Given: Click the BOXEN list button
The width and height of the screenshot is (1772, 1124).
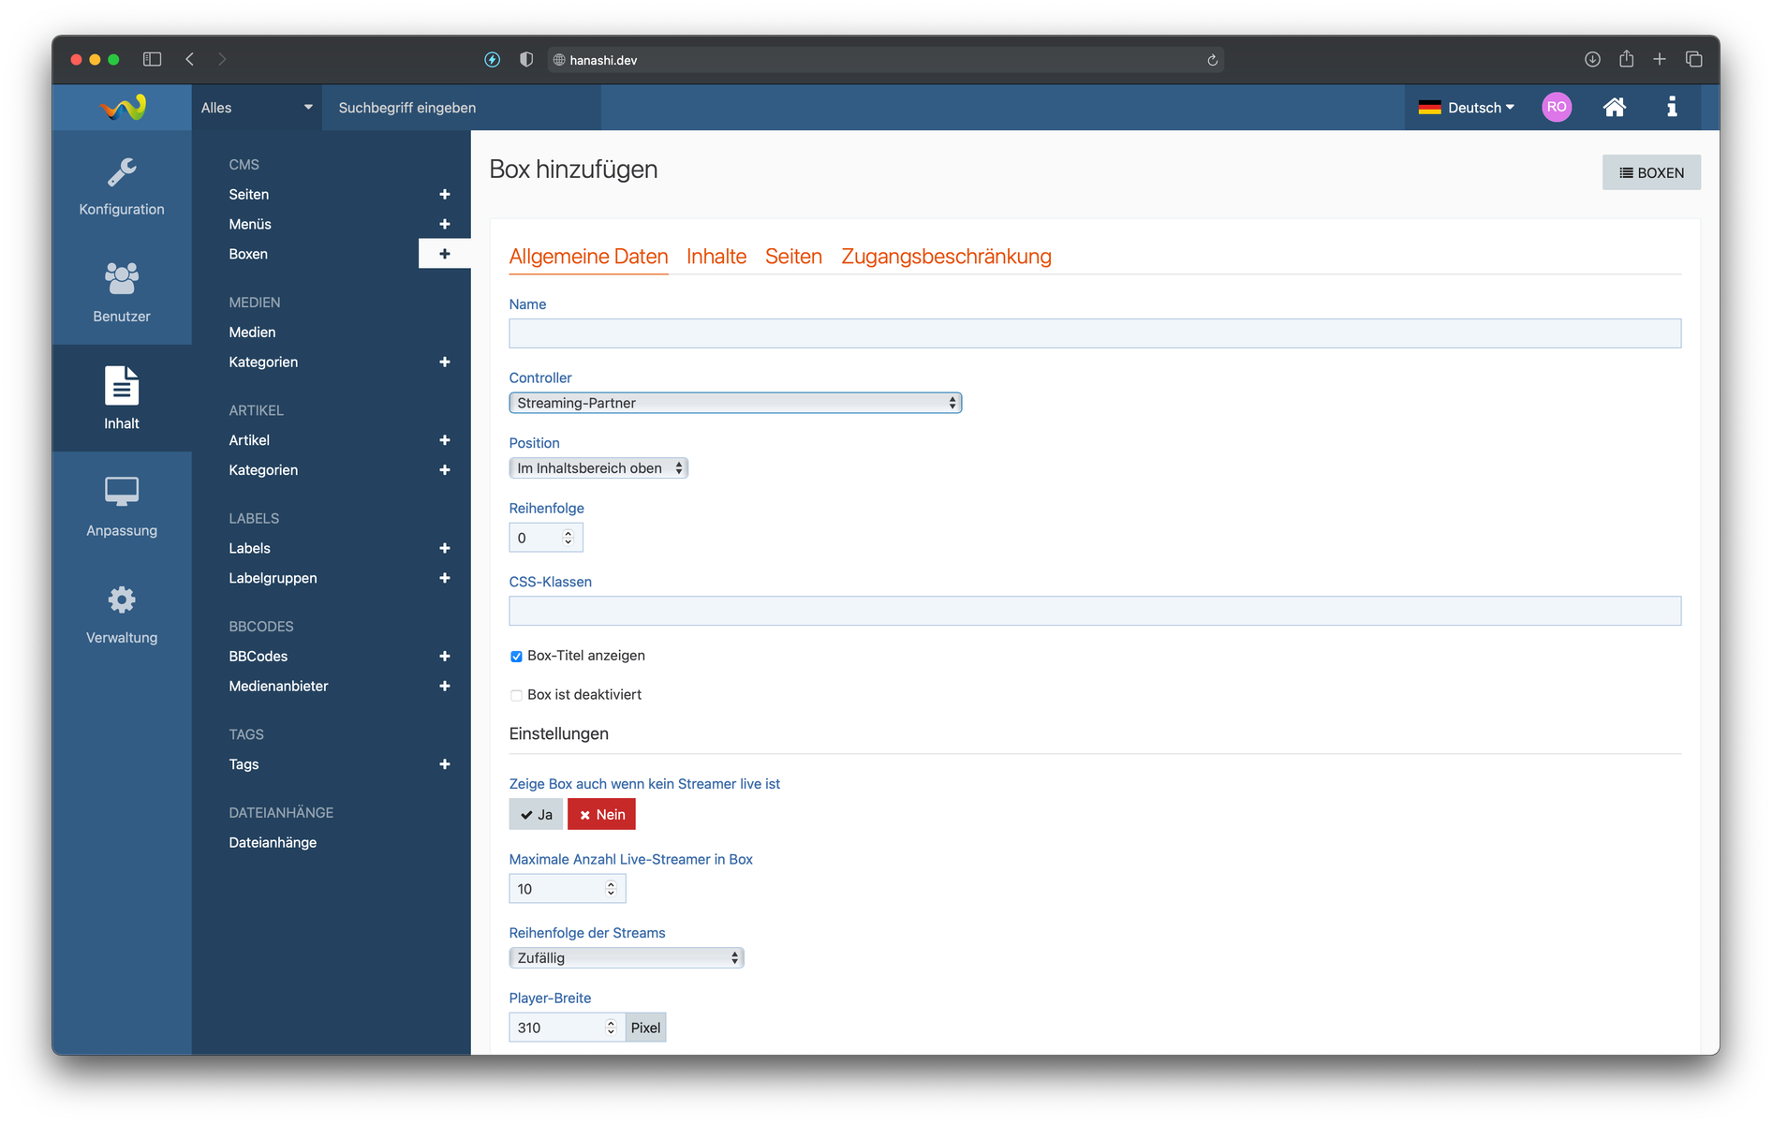Looking at the screenshot, I should coord(1651,173).
